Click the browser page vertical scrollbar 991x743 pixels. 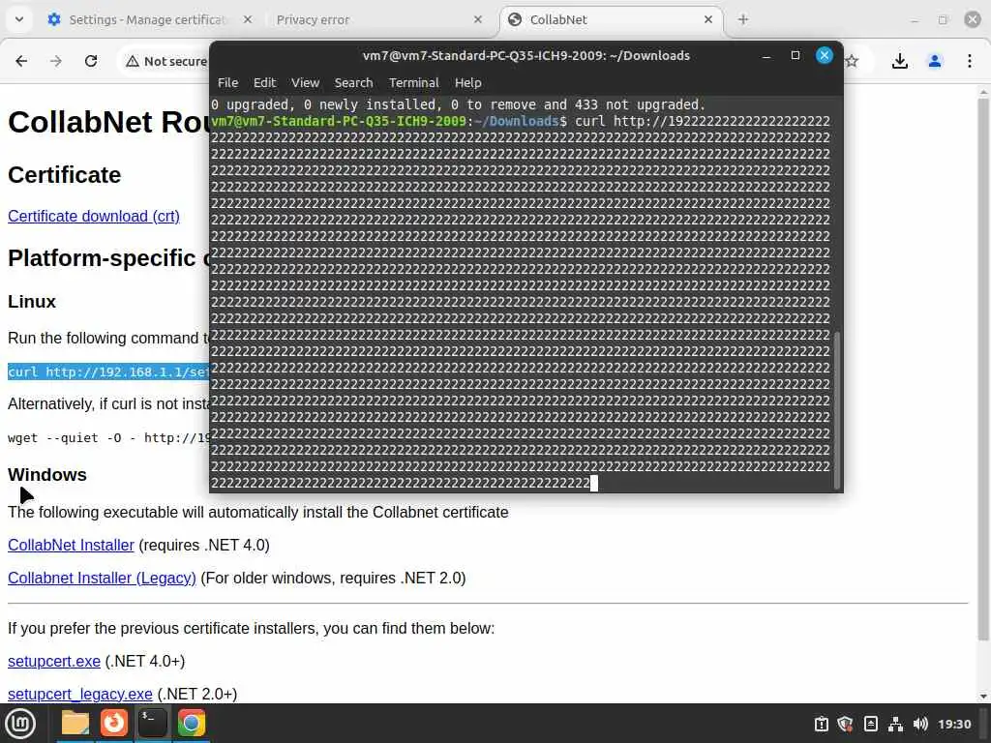click(x=983, y=369)
